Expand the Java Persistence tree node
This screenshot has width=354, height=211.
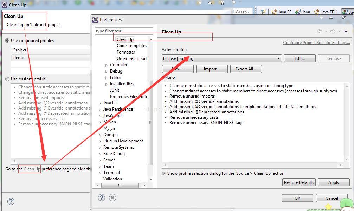coord(99,110)
